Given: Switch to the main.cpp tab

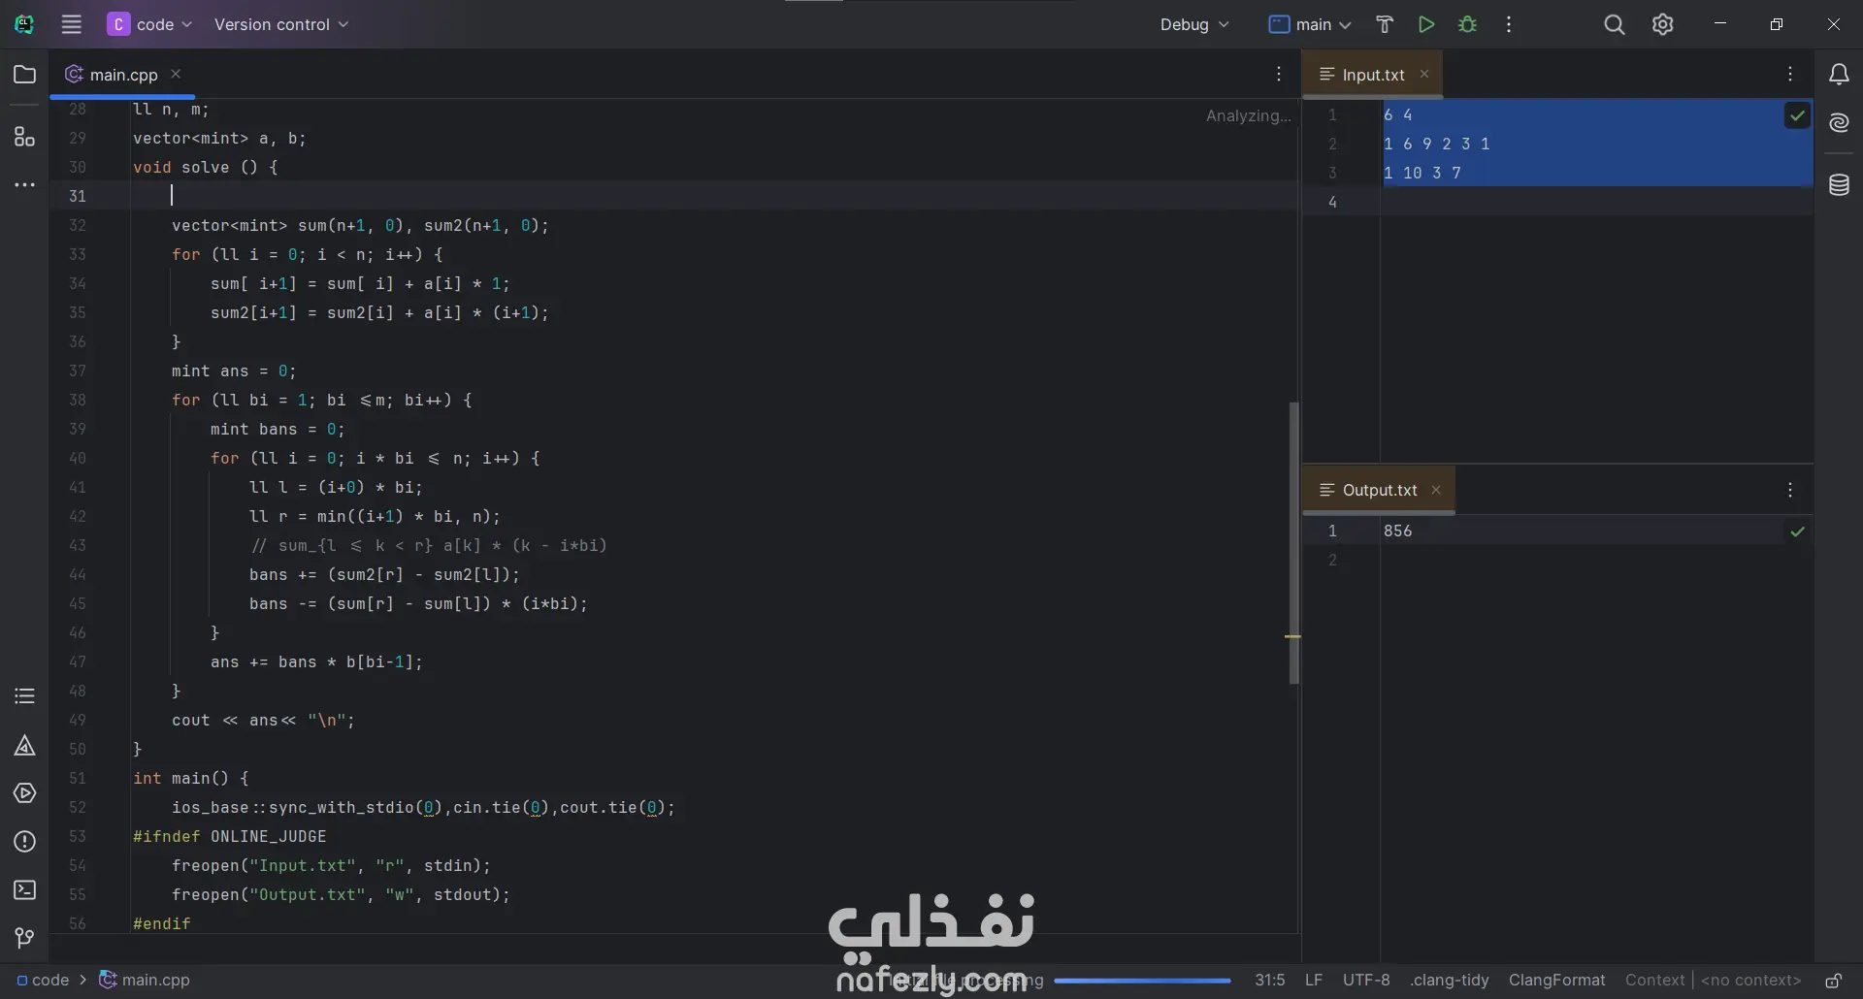Looking at the screenshot, I should pos(123,75).
